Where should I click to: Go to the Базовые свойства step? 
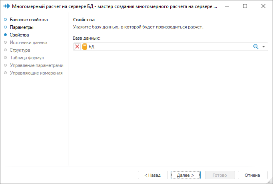(29, 20)
